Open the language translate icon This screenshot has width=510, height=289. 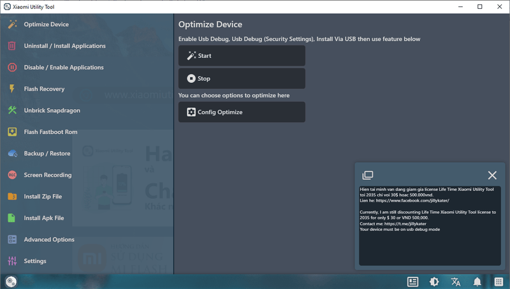(456, 281)
